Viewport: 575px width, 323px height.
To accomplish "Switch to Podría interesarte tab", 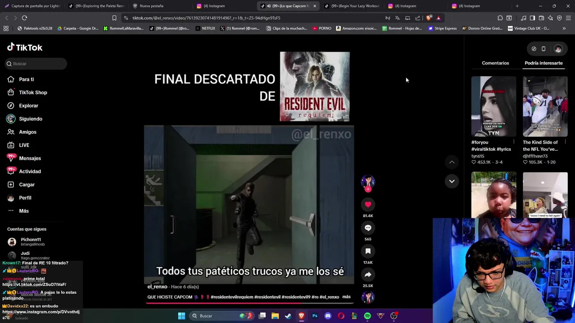I will click(544, 63).
